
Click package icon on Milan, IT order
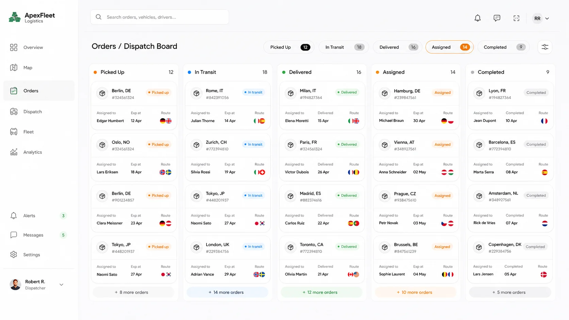pyautogui.click(x=291, y=93)
